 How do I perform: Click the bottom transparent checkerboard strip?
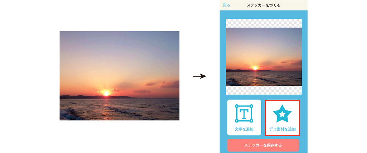point(264,90)
